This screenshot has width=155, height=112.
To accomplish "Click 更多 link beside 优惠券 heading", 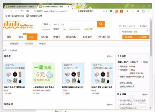I will click(110, 56).
